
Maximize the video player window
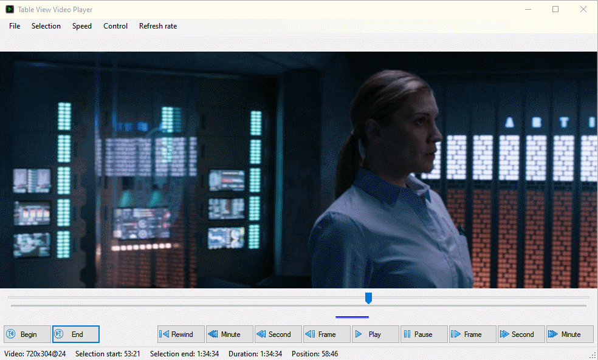[x=555, y=10]
